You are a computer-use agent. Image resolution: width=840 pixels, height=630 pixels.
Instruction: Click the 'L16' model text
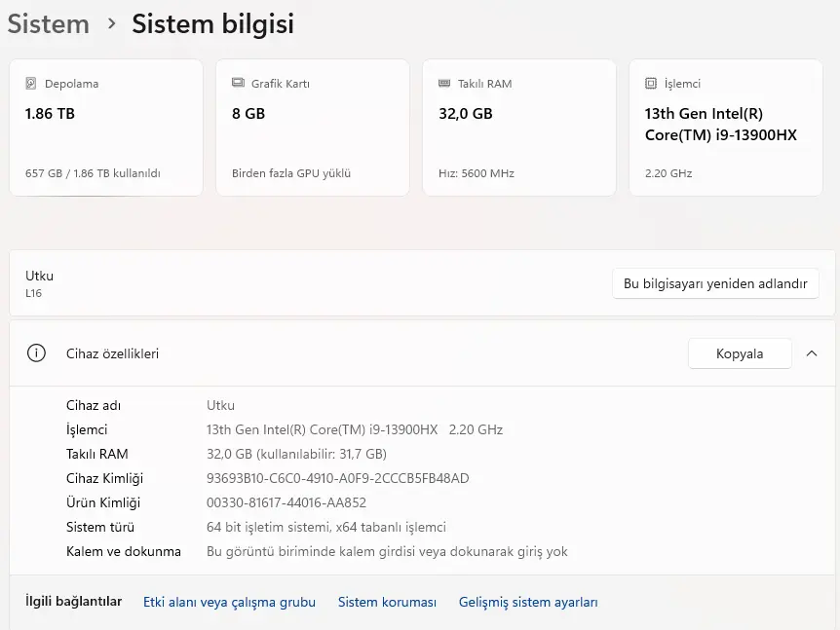33,293
